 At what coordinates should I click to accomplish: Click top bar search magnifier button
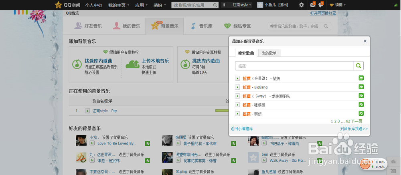[x=215, y=5]
